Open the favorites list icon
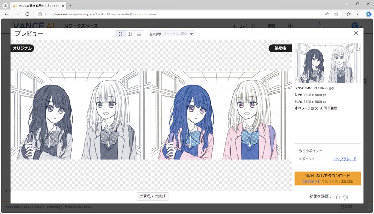This screenshot has height=214, width=374. pyautogui.click(x=348, y=14)
